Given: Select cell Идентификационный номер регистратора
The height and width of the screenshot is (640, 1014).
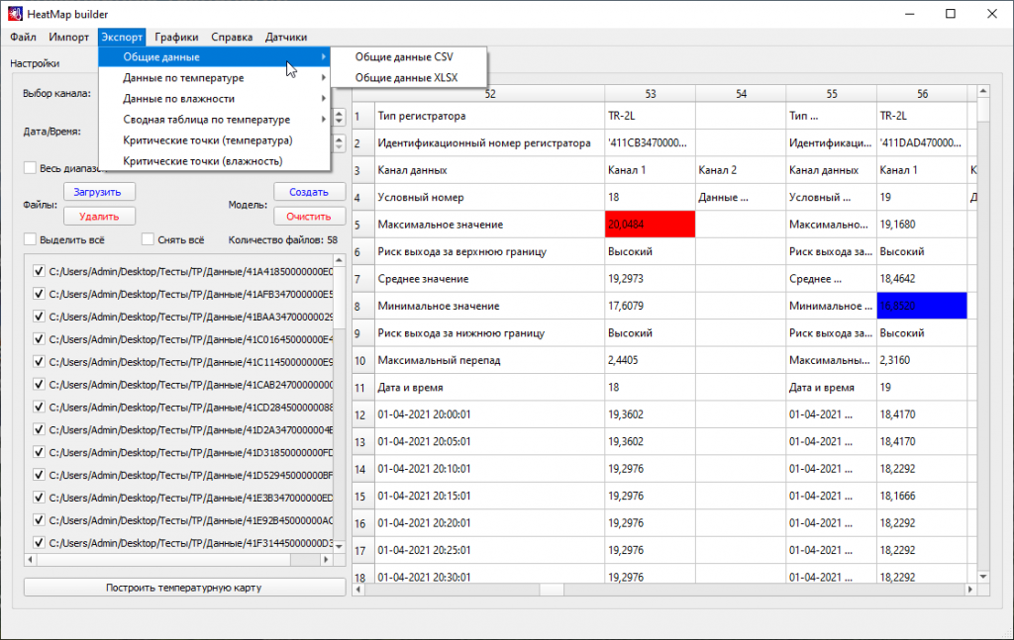Looking at the screenshot, I should (x=489, y=143).
